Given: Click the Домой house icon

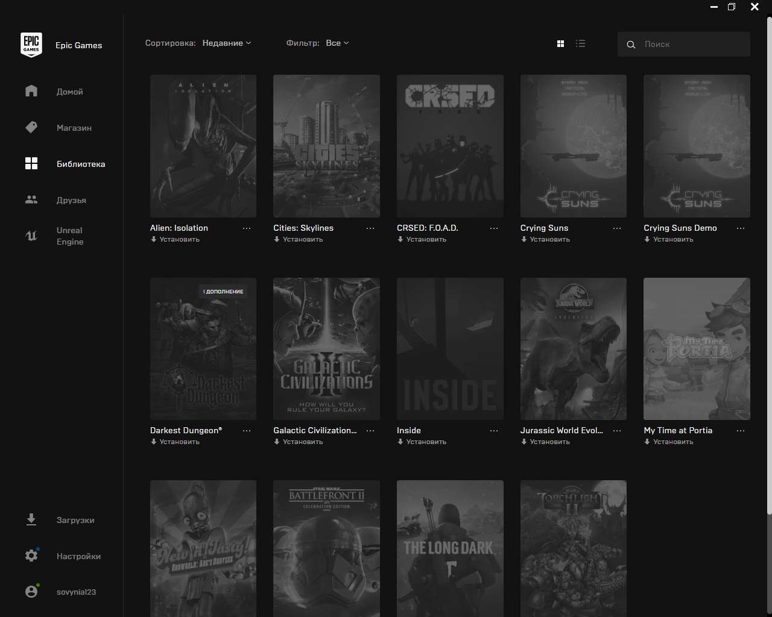Looking at the screenshot, I should [x=31, y=91].
